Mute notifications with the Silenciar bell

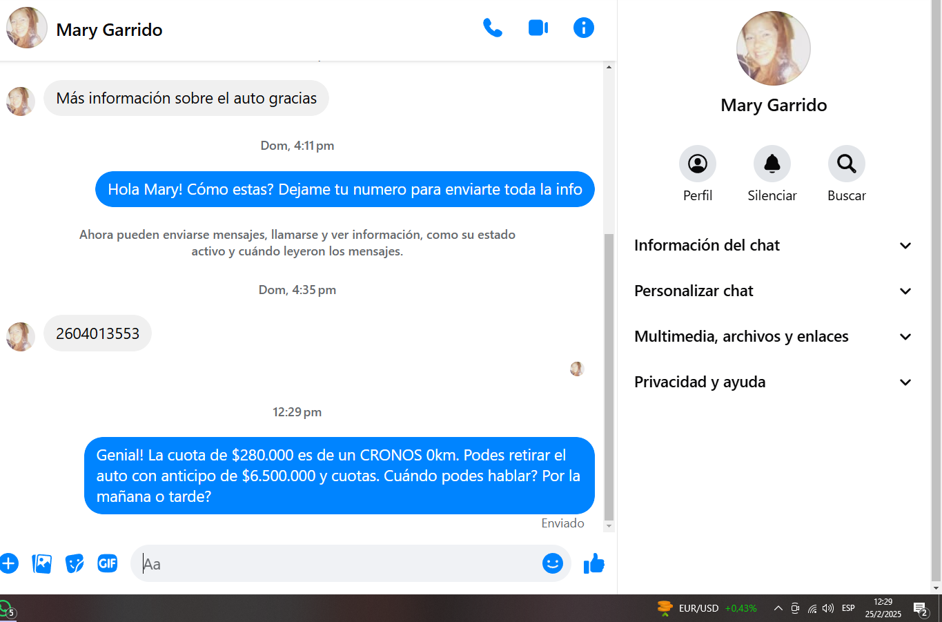772,164
